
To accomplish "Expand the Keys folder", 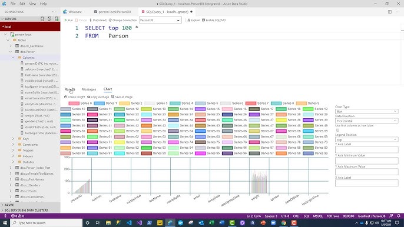I will click(13, 139).
